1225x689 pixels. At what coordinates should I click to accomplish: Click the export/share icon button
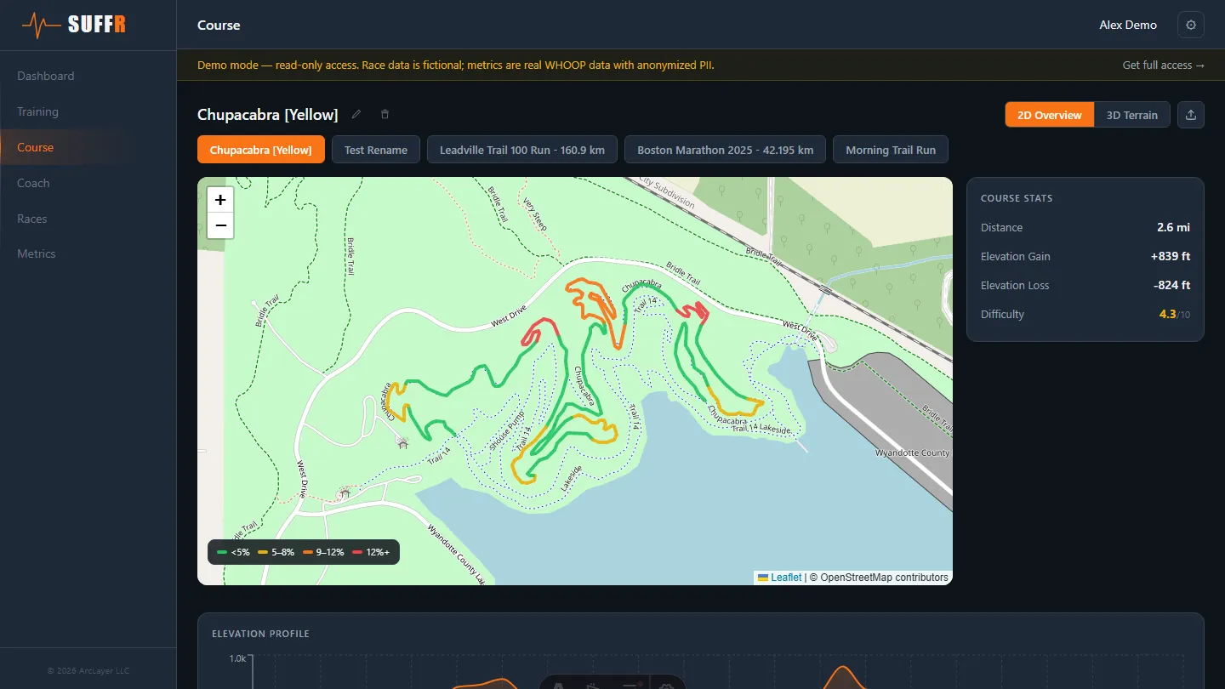(x=1190, y=115)
